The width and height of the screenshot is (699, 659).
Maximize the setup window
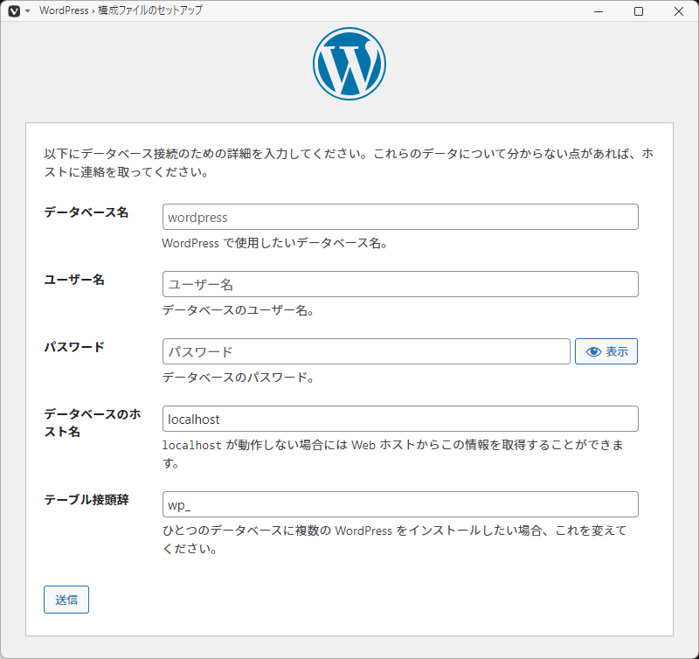point(639,11)
